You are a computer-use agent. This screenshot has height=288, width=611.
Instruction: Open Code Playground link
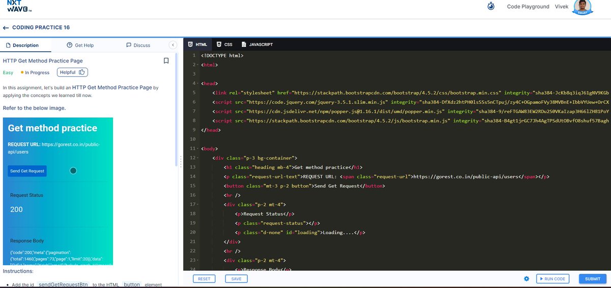pos(528,7)
